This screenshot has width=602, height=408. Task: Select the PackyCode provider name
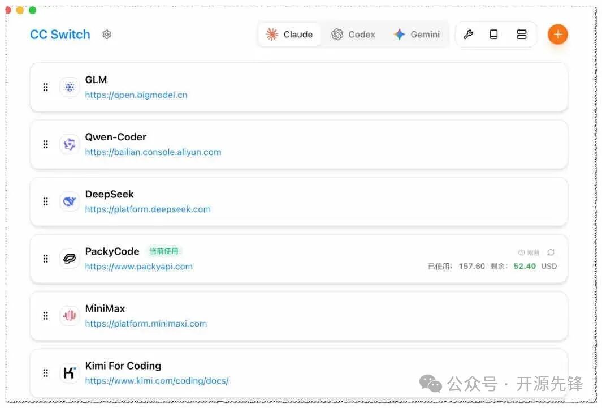[112, 252]
